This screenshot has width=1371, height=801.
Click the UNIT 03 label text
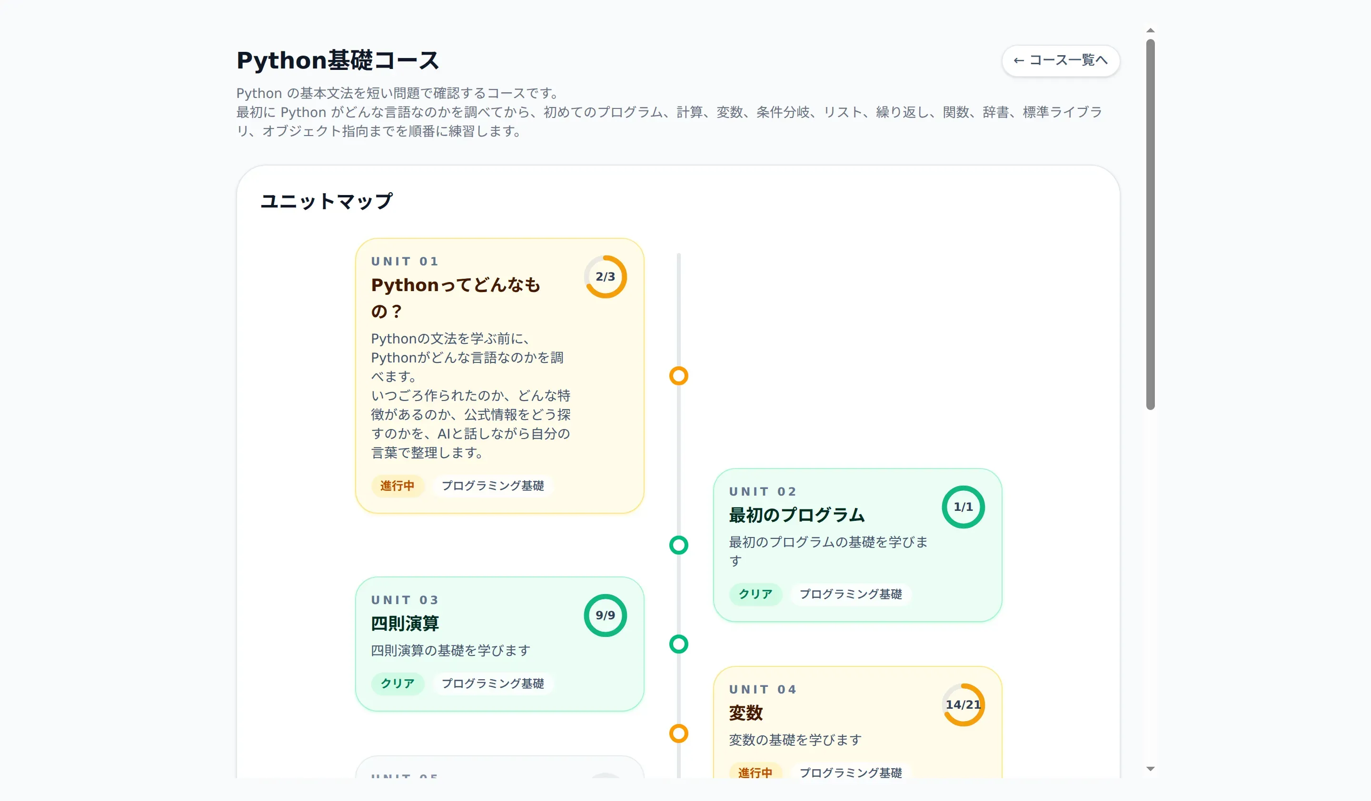click(405, 600)
